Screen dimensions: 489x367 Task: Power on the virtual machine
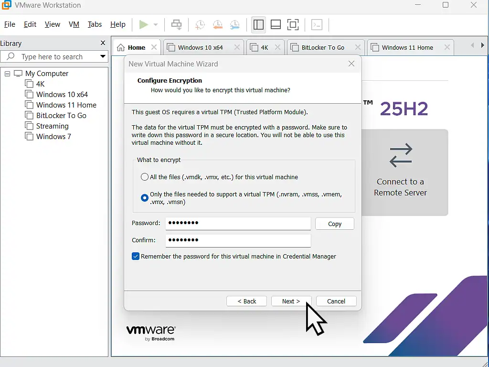(143, 24)
